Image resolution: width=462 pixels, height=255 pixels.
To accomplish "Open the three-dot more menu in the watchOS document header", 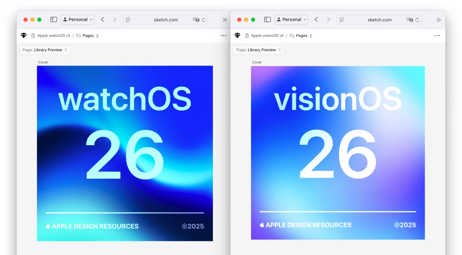I will pyautogui.click(x=223, y=36).
